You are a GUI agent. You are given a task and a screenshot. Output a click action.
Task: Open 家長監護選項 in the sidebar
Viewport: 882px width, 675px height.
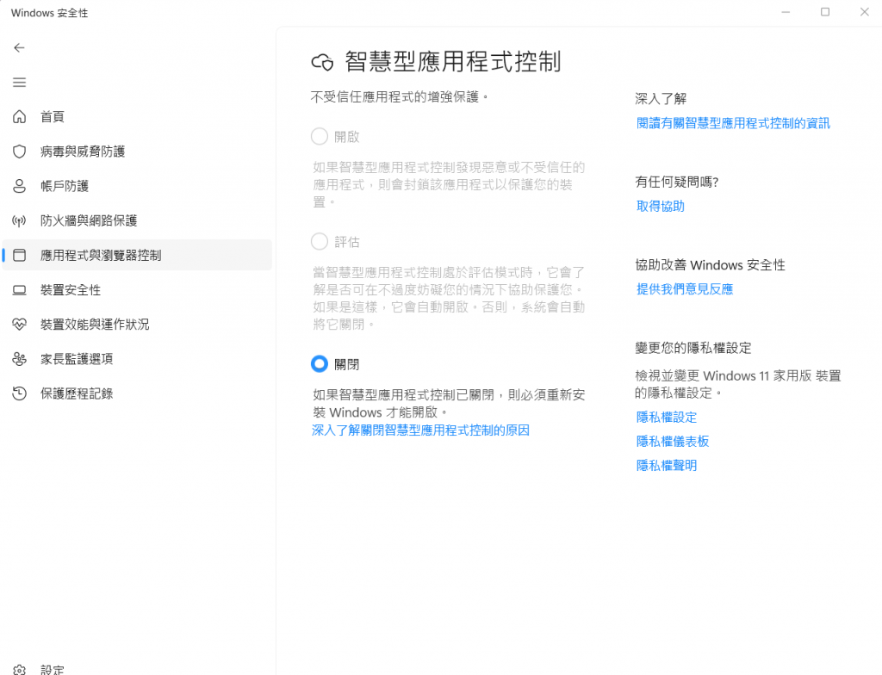[x=137, y=359]
